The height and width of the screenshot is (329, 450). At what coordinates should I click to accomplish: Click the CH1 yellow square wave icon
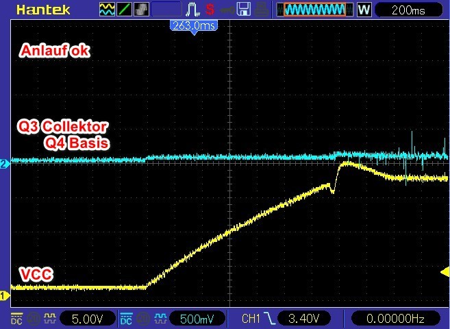coord(49,318)
